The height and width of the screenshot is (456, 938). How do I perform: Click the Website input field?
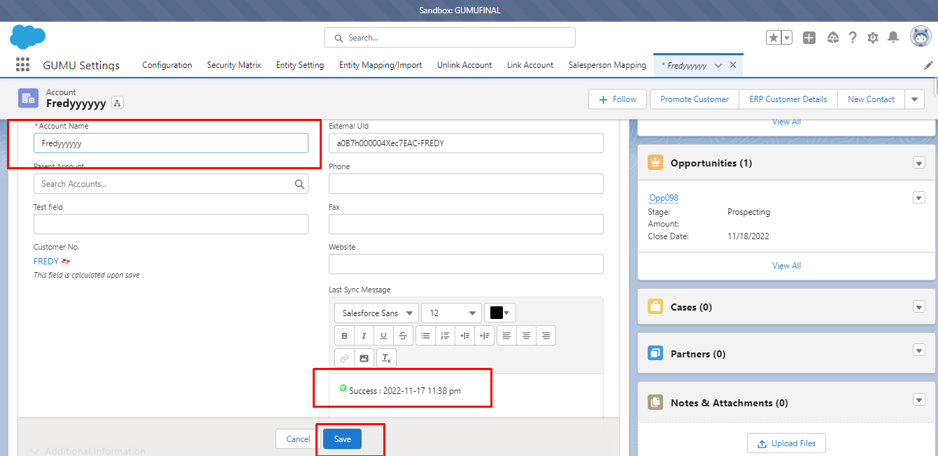pyautogui.click(x=466, y=264)
